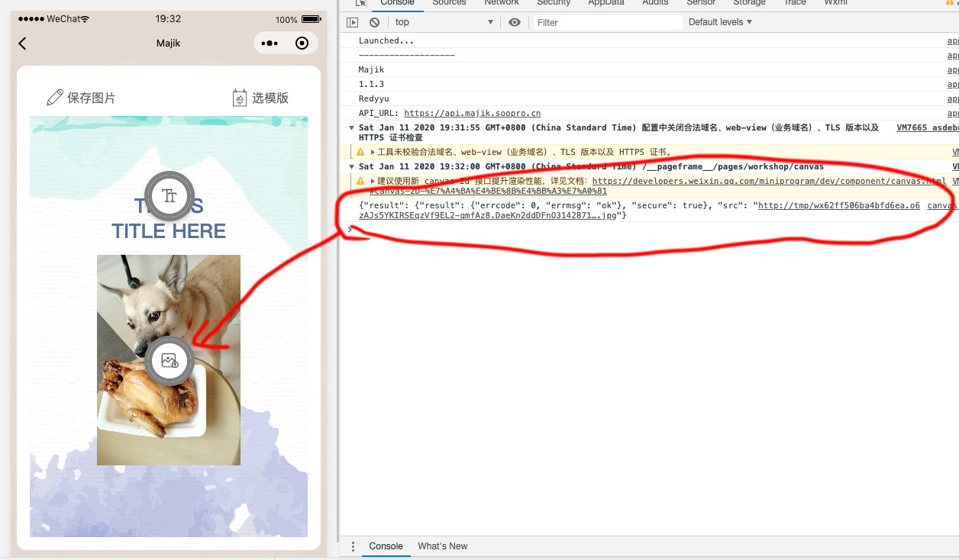
Task: Close the mini program via capsule circle button
Action: point(302,43)
